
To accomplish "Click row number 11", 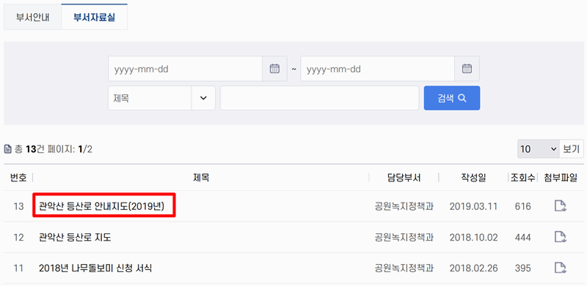I will tap(18, 268).
